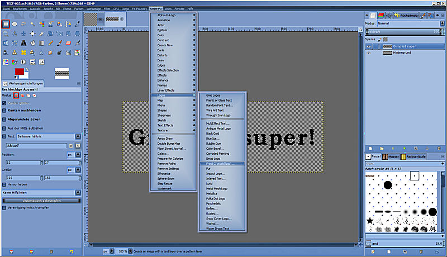Image resolution: width=447 pixels, height=257 pixels.
Task: Select the star-shaped brush
Action: [370, 221]
